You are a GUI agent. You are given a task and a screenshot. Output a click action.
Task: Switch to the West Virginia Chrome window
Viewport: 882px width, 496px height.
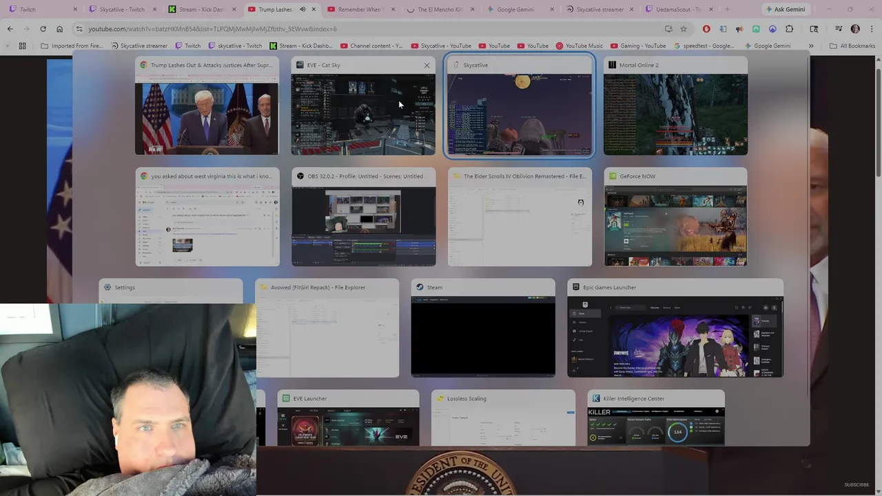click(207, 217)
